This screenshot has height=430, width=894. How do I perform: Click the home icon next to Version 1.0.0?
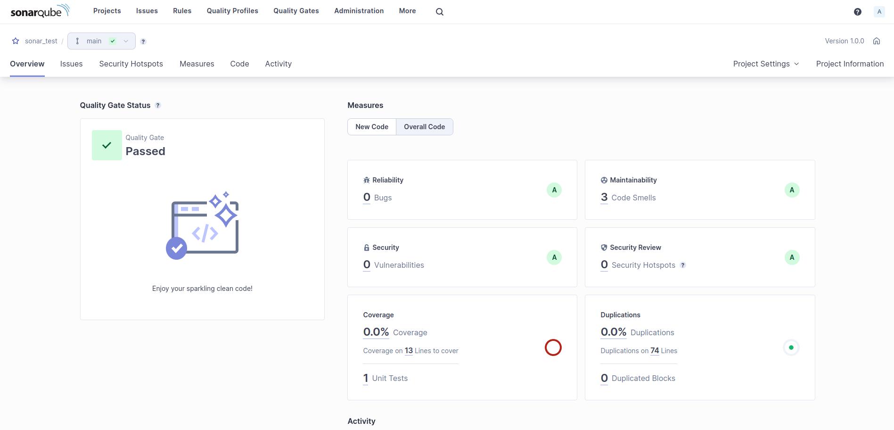point(876,41)
